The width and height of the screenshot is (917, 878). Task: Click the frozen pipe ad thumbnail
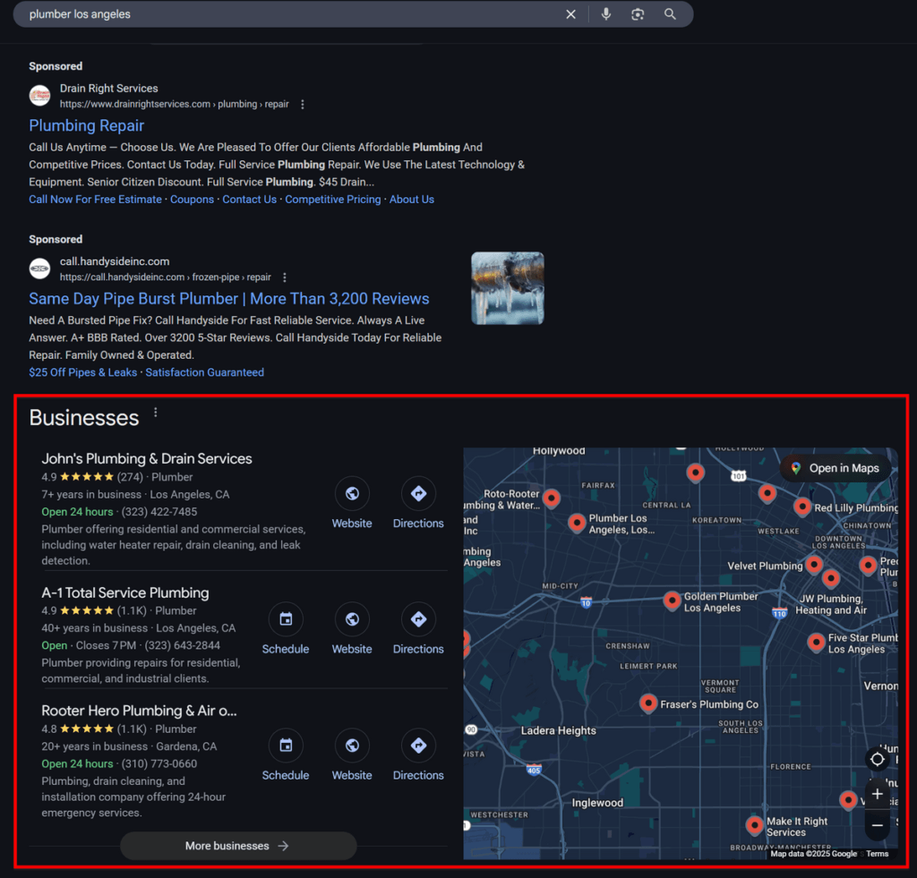pos(508,288)
